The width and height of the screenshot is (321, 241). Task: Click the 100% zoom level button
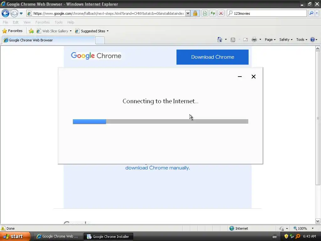300,228
